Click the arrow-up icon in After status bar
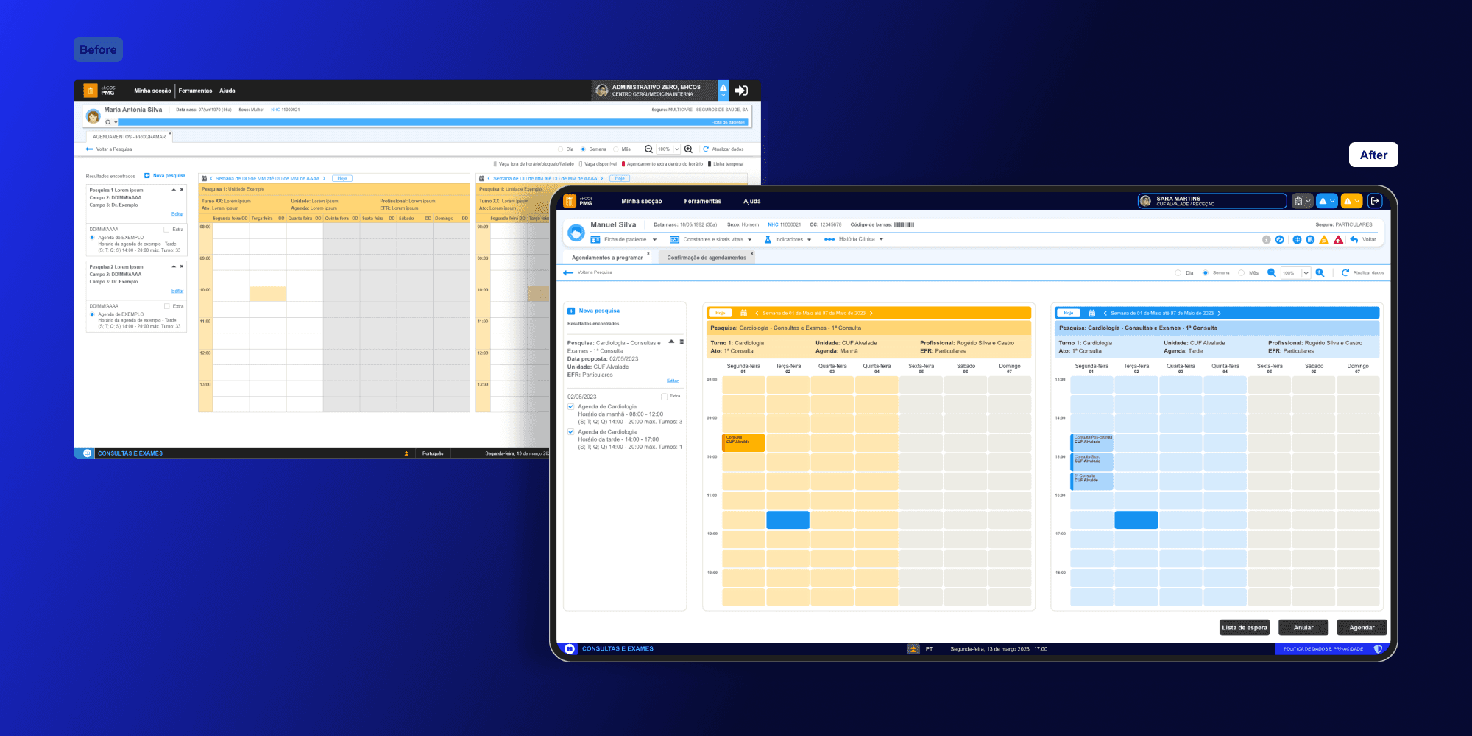1472x736 pixels. (913, 649)
